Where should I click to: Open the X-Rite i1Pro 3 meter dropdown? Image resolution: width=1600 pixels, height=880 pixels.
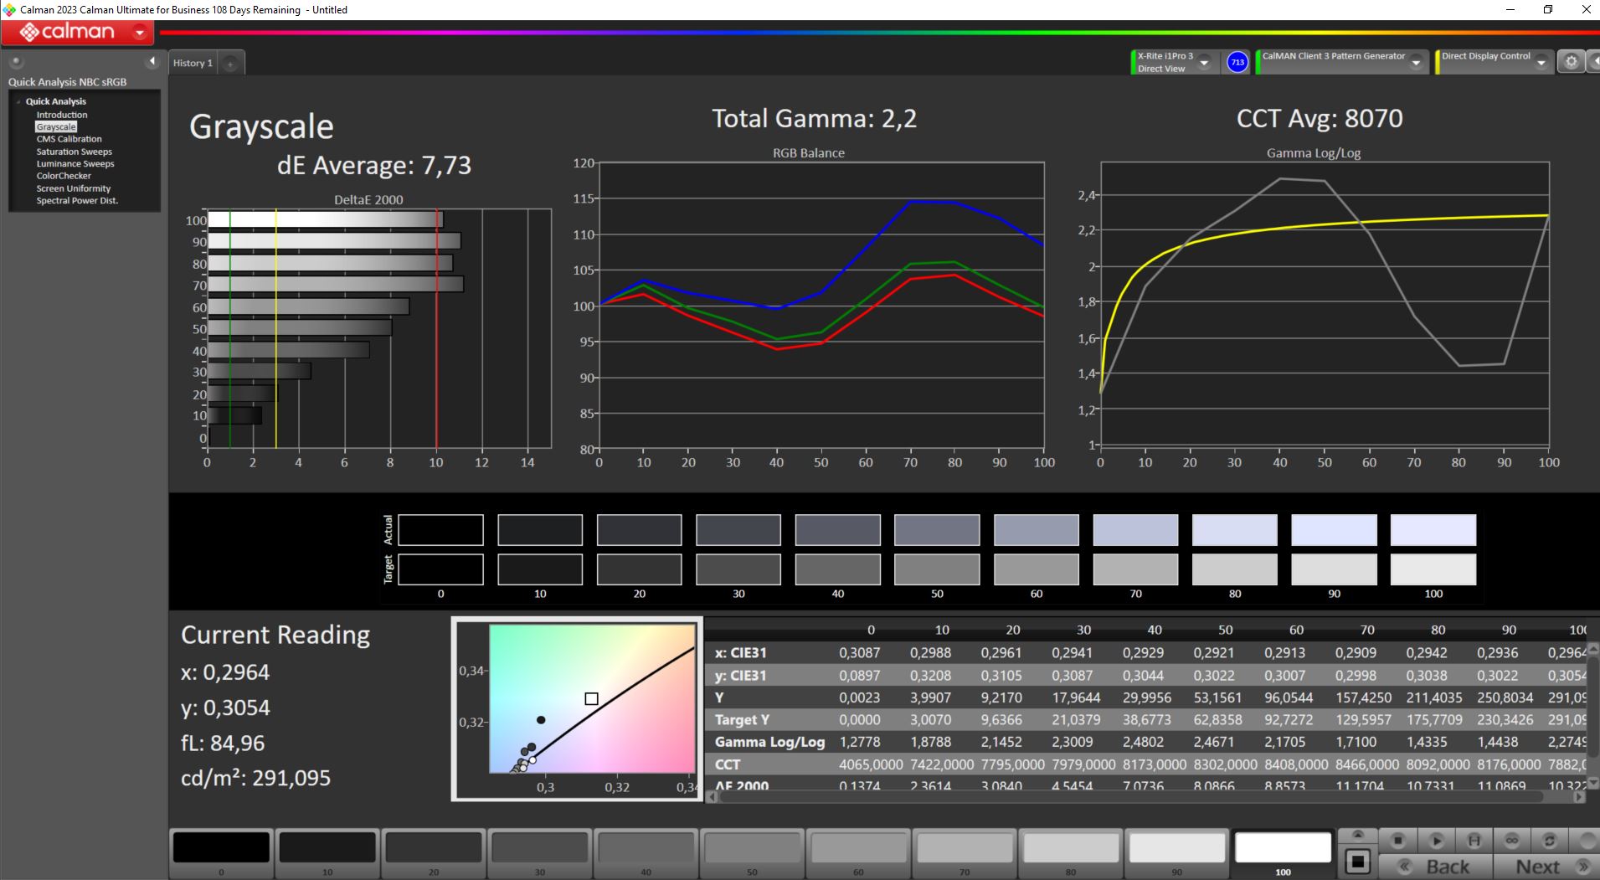1204,63
